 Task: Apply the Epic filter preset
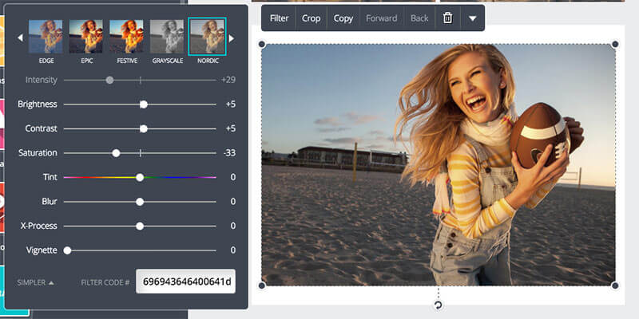point(86,37)
